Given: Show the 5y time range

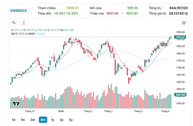Looking at the screenshot, I should (x=71, y=120).
